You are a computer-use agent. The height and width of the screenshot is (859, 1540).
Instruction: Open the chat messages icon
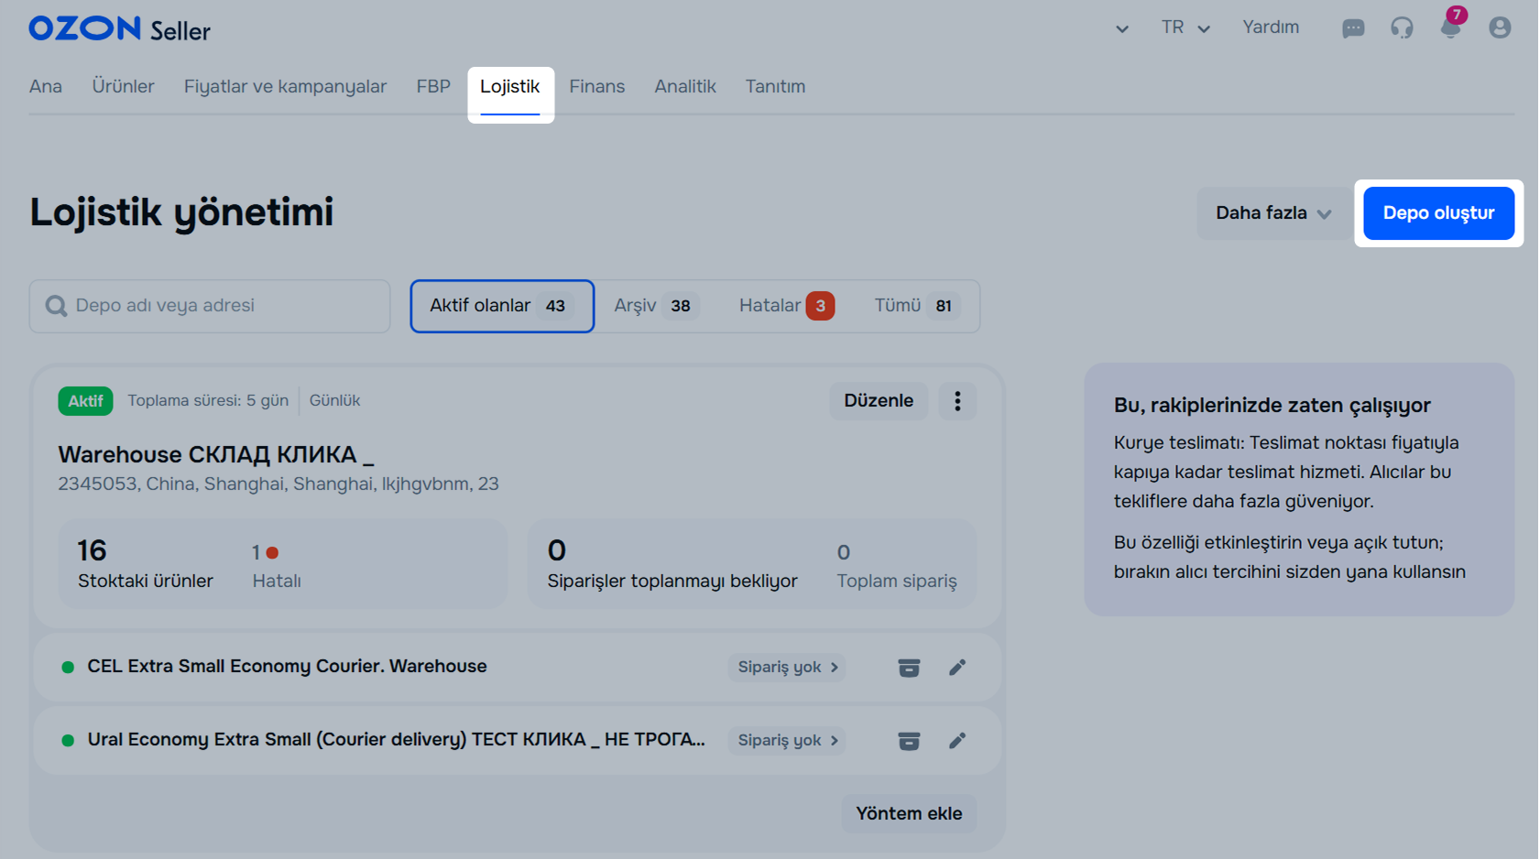[x=1352, y=28]
